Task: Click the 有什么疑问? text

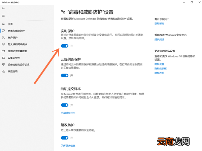Action: pyautogui.click(x=162, y=19)
